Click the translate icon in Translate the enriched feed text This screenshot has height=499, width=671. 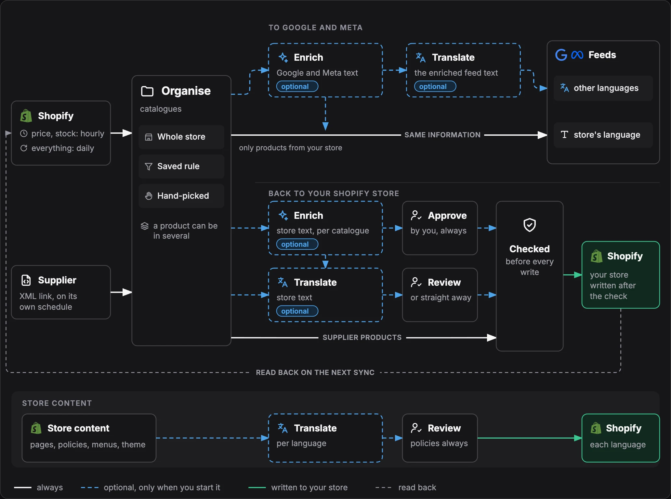(x=421, y=57)
